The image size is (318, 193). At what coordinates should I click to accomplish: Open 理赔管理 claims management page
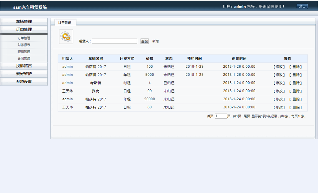click(x=24, y=51)
